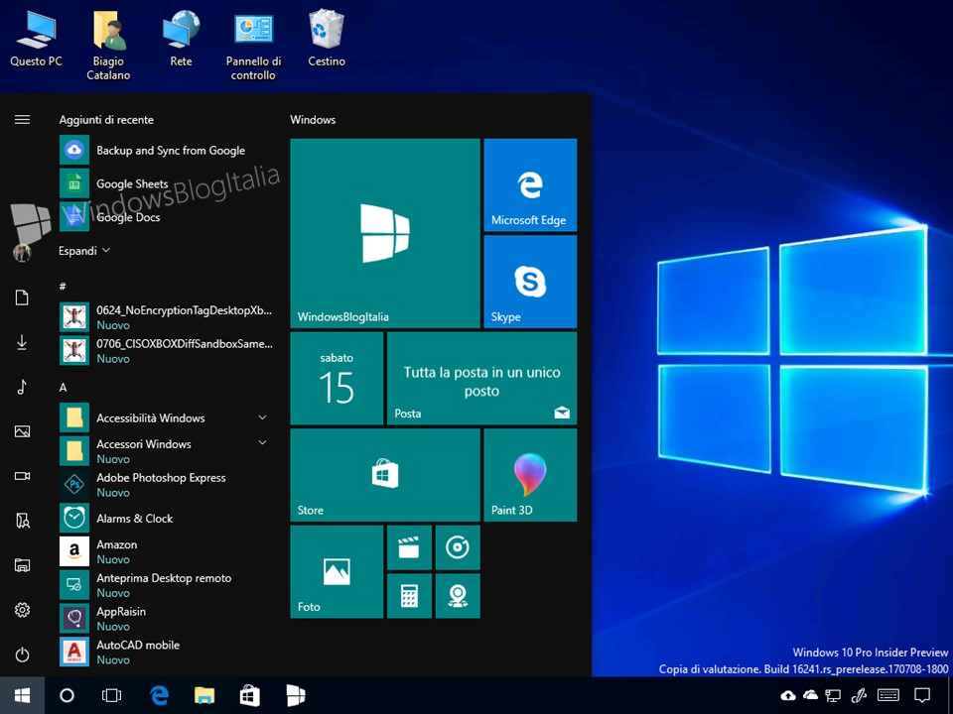Click the Start button on taskbar
953x714 pixels.
tap(22, 695)
